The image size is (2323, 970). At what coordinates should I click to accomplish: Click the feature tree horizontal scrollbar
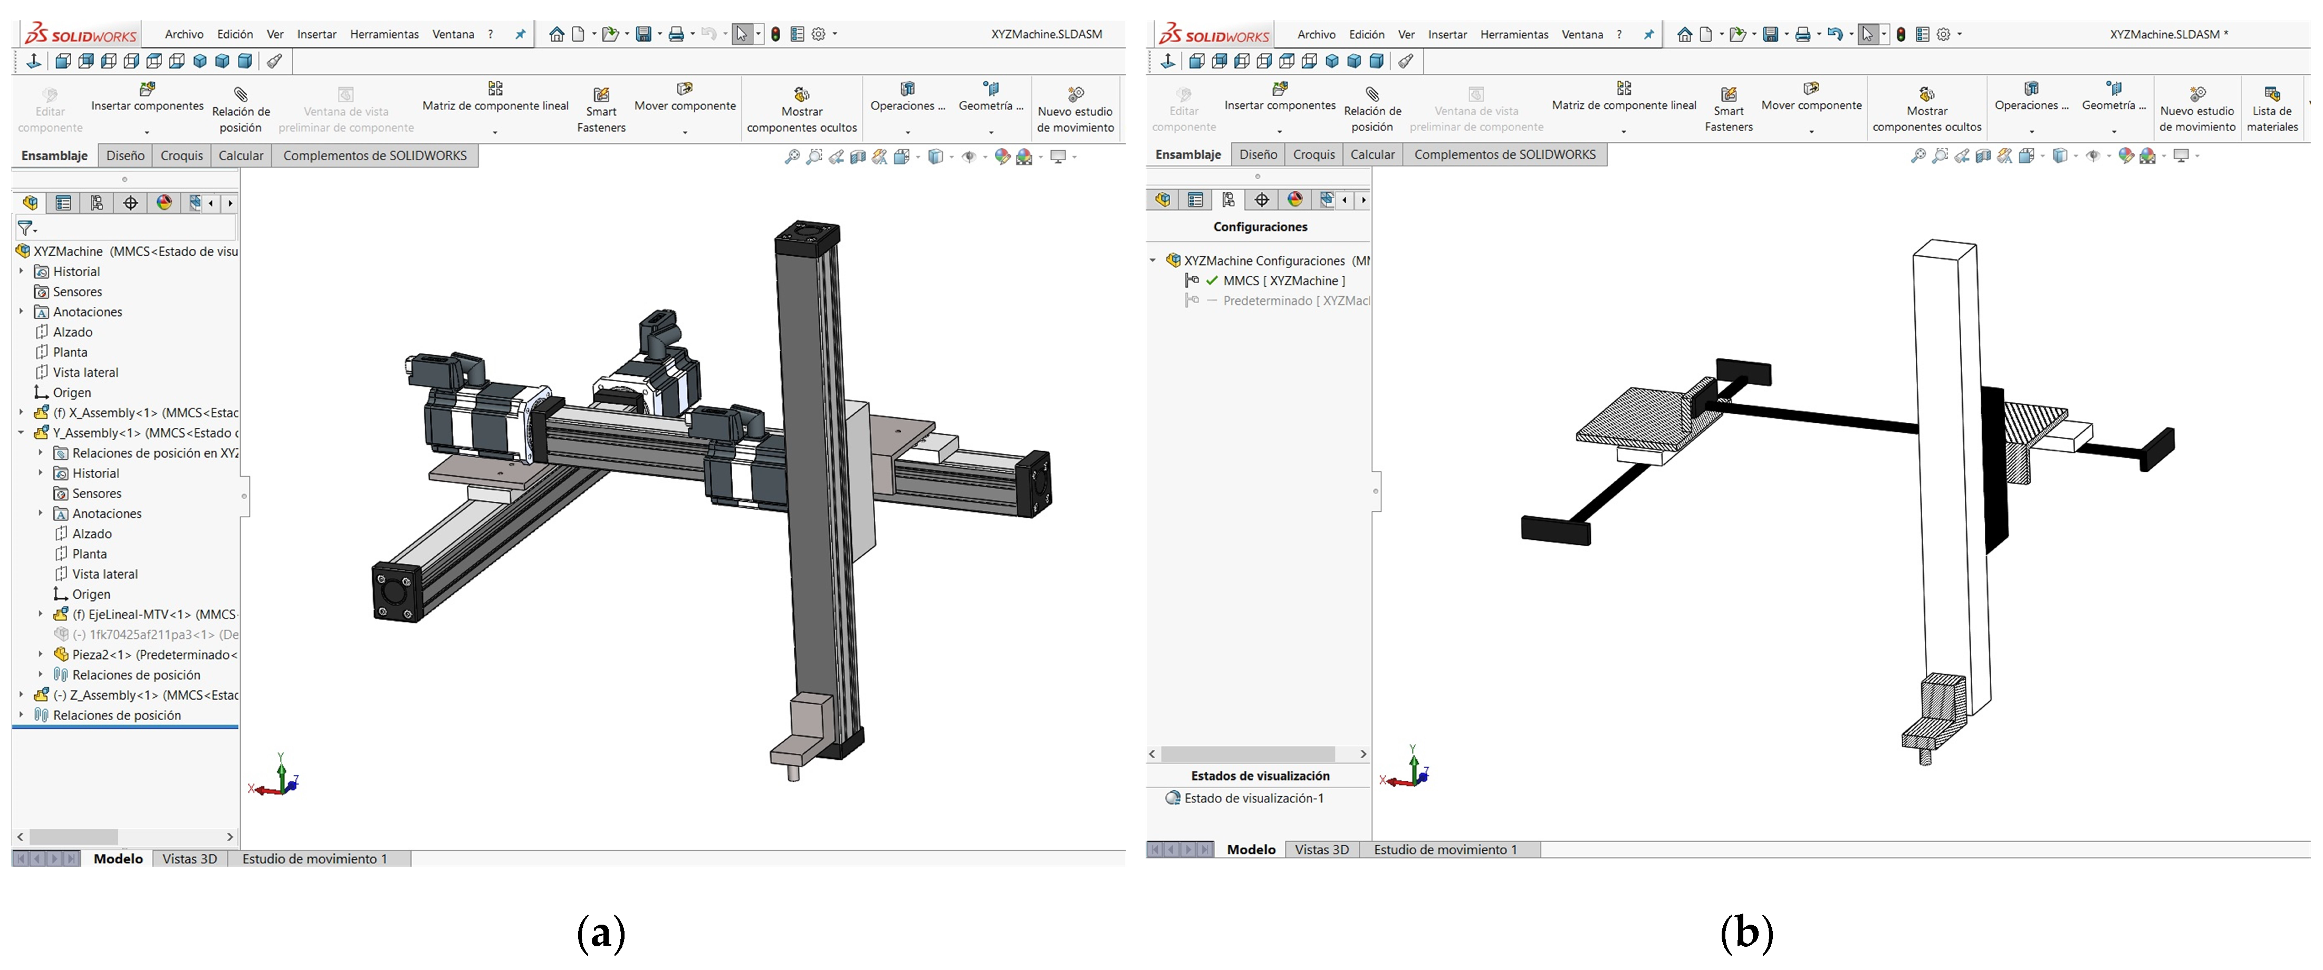[74, 837]
